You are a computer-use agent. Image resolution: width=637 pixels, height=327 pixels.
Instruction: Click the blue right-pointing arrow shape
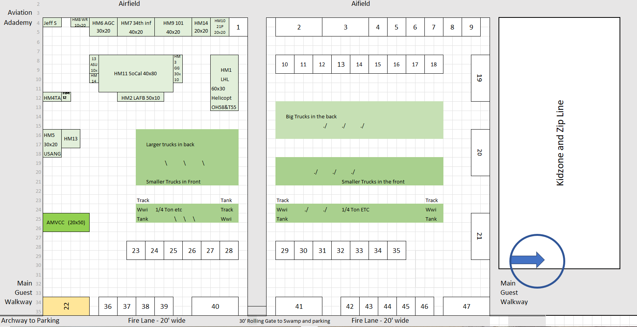tap(528, 260)
